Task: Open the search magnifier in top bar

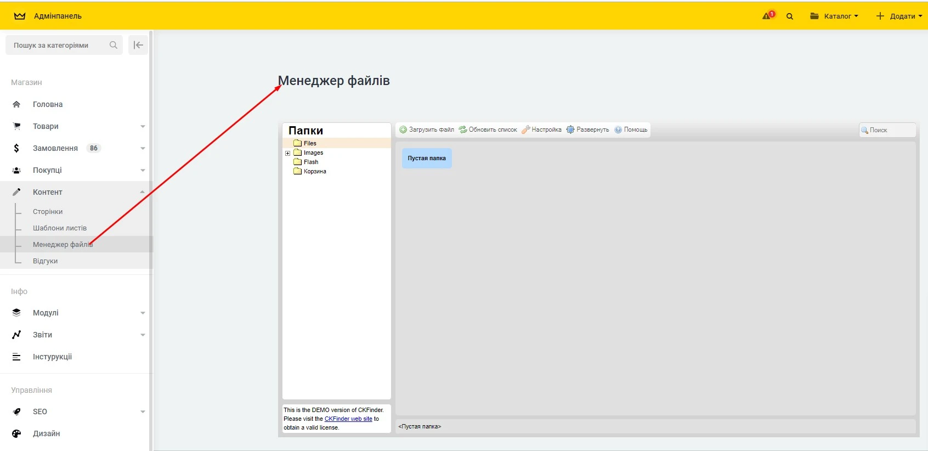Action: pyautogui.click(x=790, y=16)
